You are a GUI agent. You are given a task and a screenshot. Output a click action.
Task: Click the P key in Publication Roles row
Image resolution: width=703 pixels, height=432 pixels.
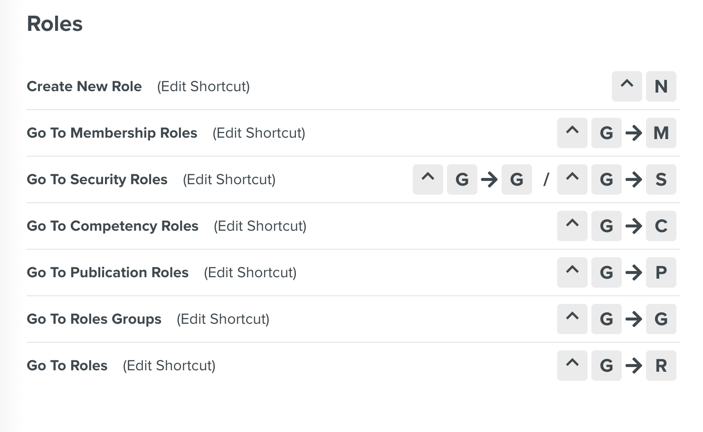pos(661,272)
